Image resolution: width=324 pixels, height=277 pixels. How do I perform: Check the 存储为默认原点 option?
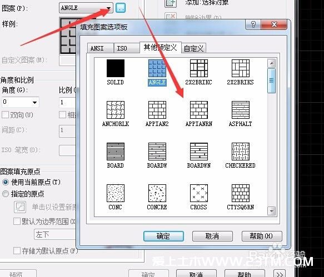(x=17, y=251)
